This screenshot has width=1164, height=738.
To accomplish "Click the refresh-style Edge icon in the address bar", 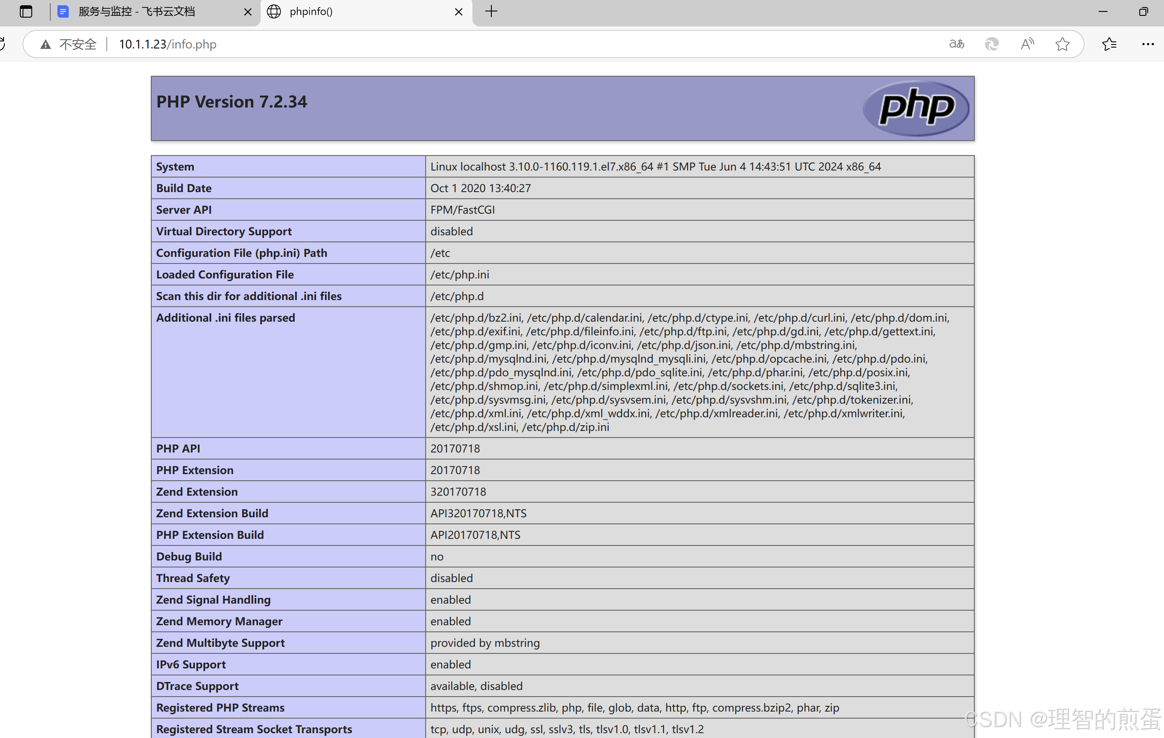I will click(x=992, y=44).
